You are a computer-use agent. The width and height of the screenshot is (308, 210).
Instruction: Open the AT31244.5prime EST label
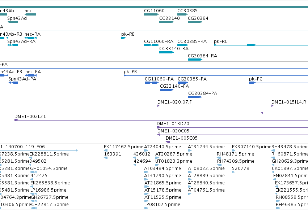coord(206,147)
